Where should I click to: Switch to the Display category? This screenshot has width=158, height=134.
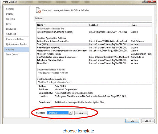[10, 14]
